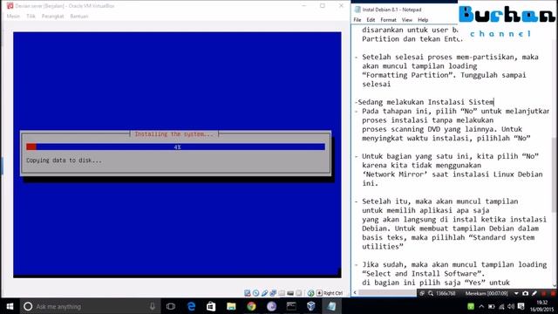Click the '-Sedang melakukan Instalasi Sistem' line in Notepad

pyautogui.click(x=425, y=102)
